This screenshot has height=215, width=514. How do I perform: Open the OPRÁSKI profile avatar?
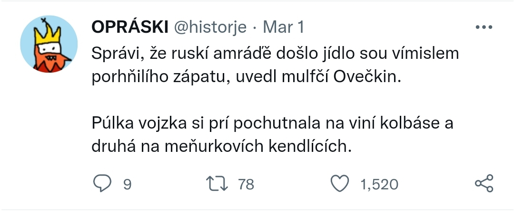pyautogui.click(x=49, y=44)
